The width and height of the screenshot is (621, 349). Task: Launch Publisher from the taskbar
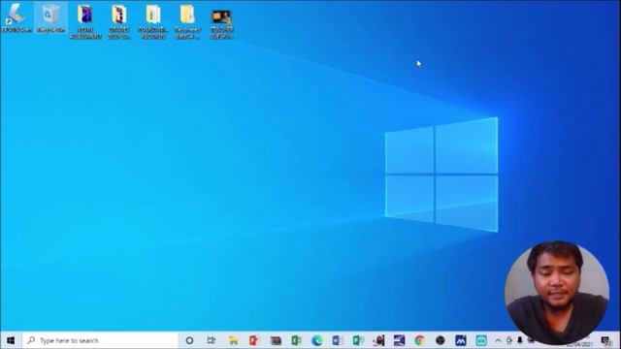coord(358,340)
